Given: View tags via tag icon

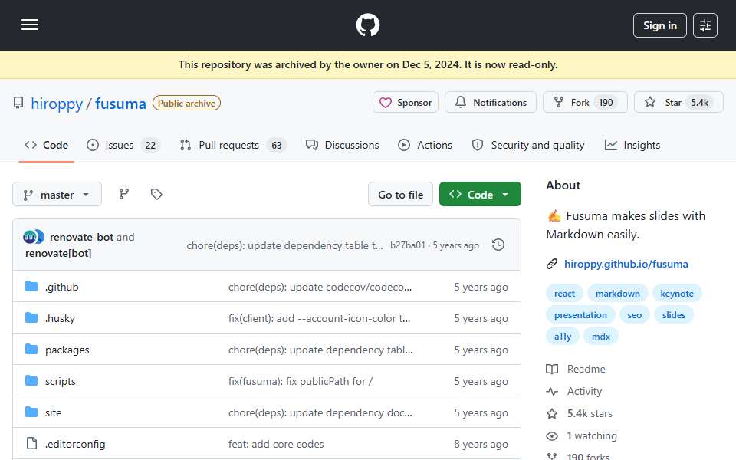Looking at the screenshot, I should (156, 194).
